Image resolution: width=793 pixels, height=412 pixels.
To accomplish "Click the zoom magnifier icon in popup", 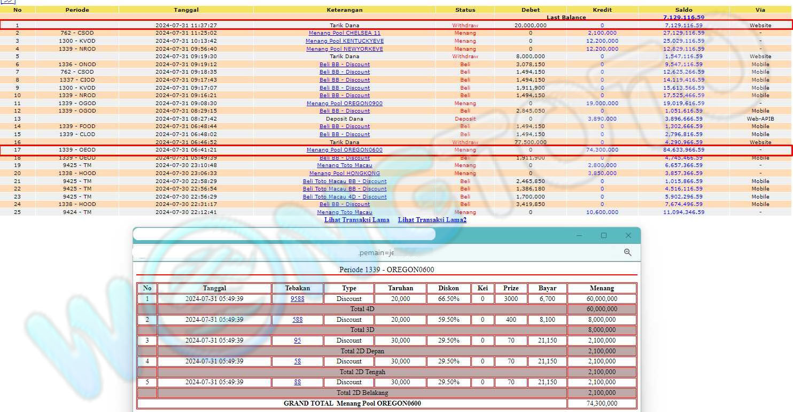I will click(627, 252).
